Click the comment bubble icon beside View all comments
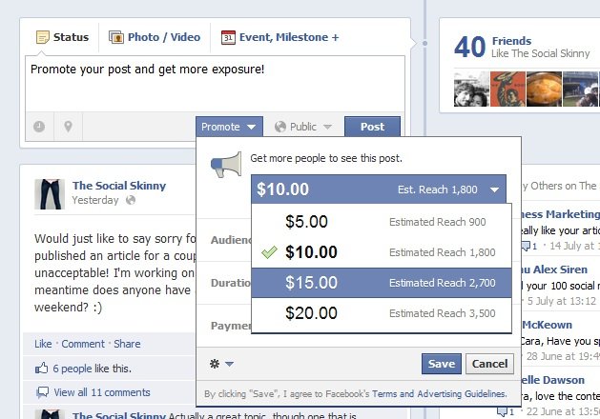Image resolution: width=600 pixels, height=419 pixels. point(41,392)
